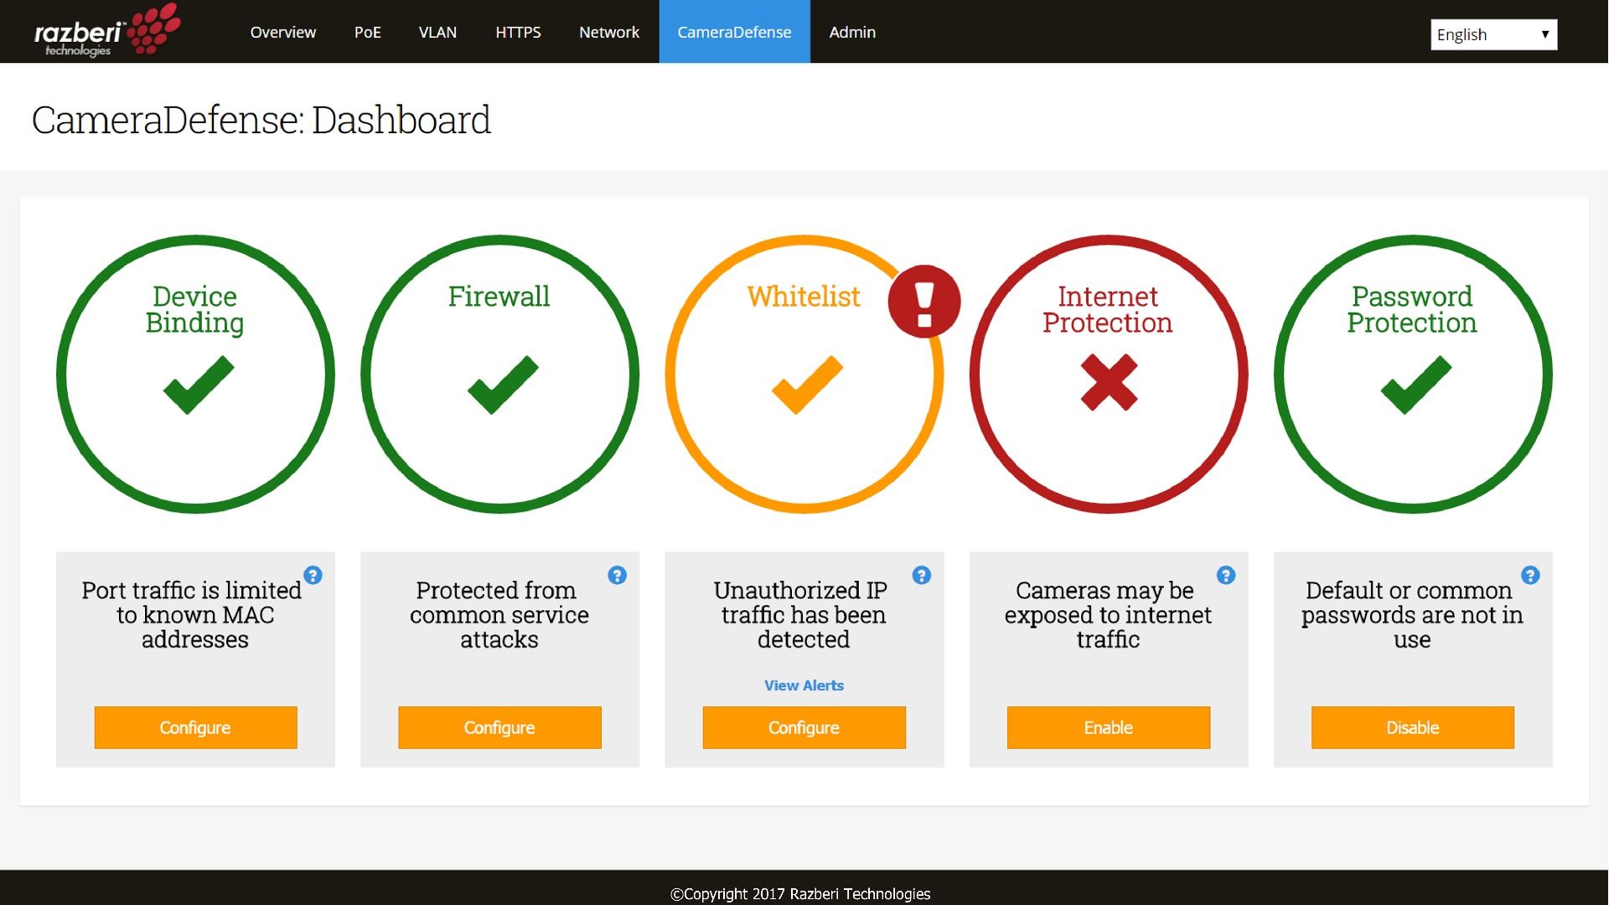Open help icon for Password Protection card
The width and height of the screenshot is (1609, 905).
pos(1530,576)
